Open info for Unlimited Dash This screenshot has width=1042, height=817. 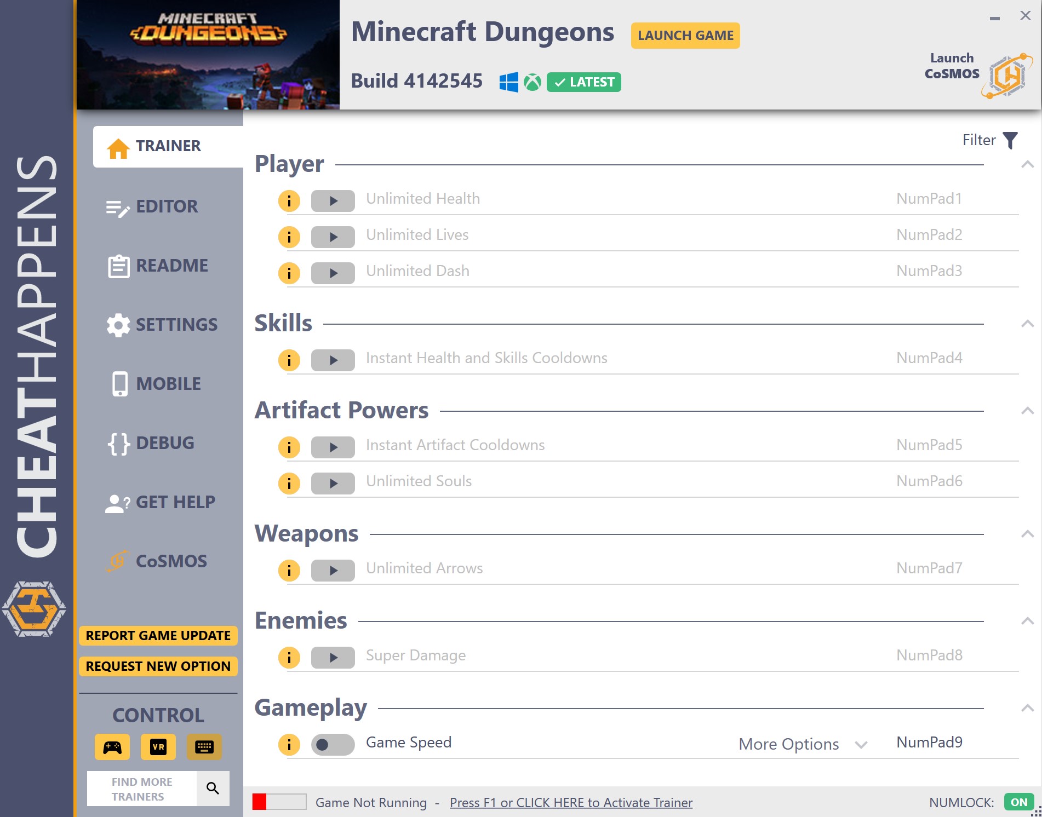289,273
